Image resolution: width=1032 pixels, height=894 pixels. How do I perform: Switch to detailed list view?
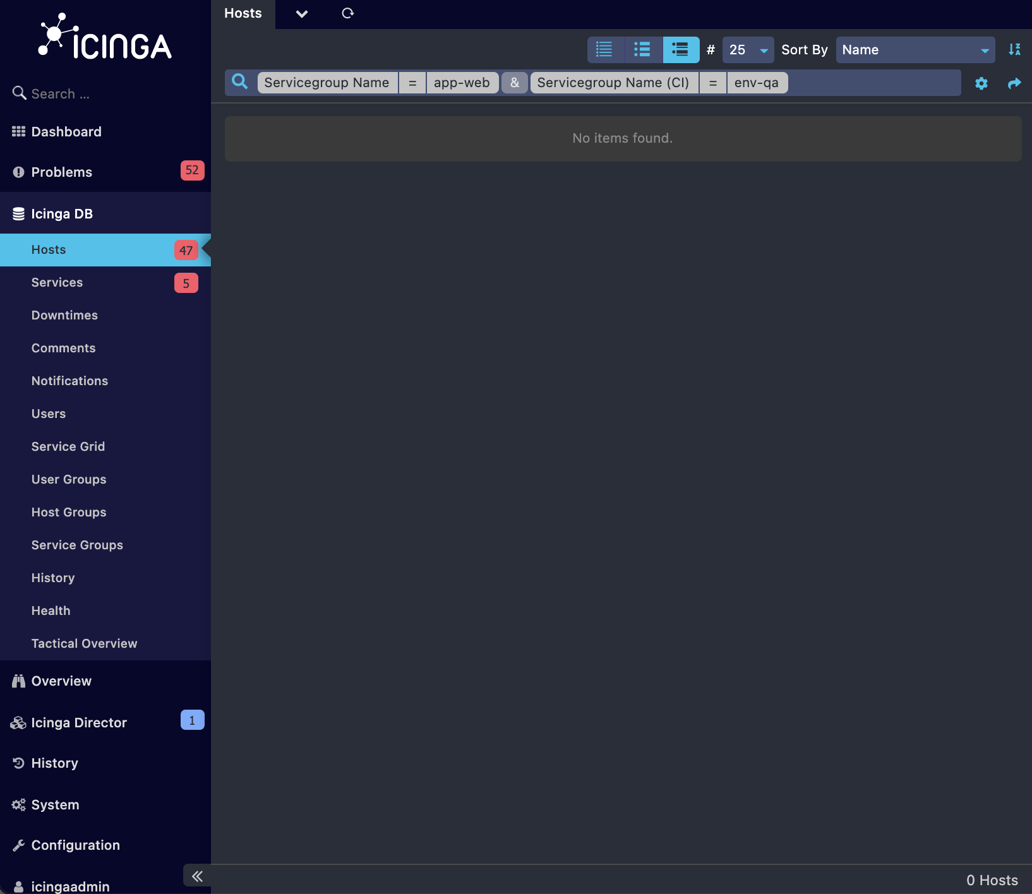pyautogui.click(x=681, y=50)
